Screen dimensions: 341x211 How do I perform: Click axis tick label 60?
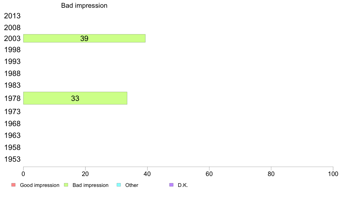209,174
